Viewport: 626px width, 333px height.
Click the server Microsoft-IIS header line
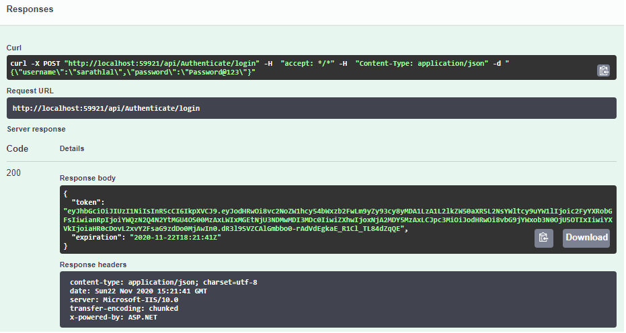[x=124, y=300]
